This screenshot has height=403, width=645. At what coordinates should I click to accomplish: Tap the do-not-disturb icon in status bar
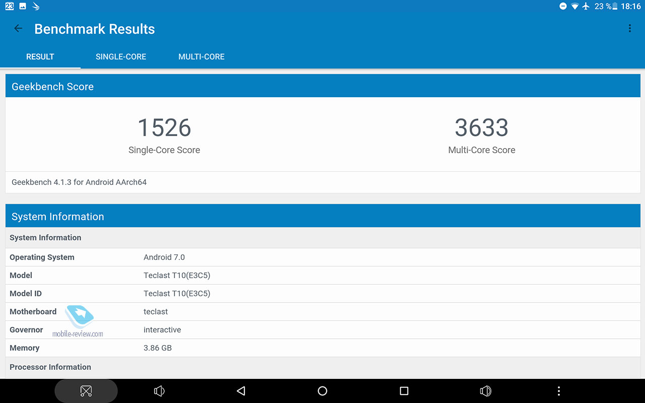click(x=563, y=7)
